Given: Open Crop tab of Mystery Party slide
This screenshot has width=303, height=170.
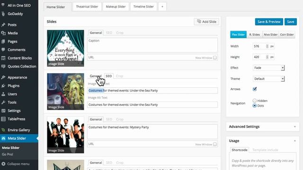Looking at the screenshot, I should pyautogui.click(x=120, y=119).
